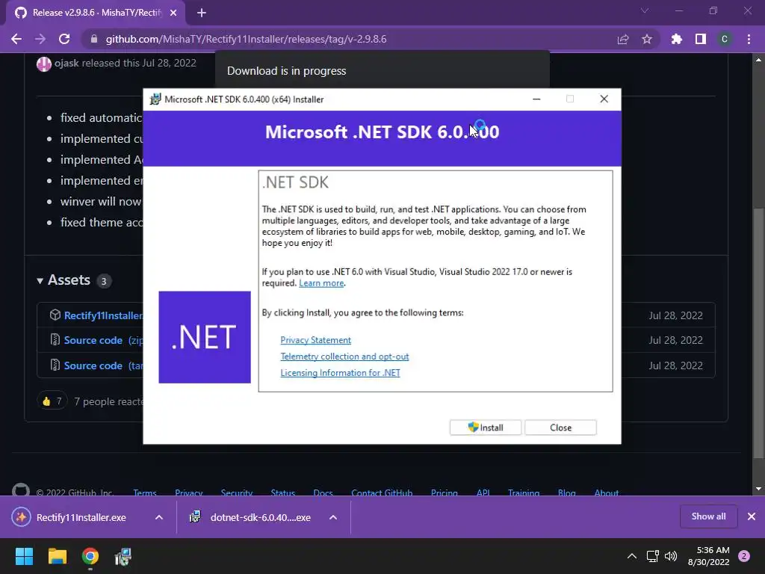The width and height of the screenshot is (765, 574).
Task: Click page scrollbar up arrow
Action: pyautogui.click(x=758, y=60)
